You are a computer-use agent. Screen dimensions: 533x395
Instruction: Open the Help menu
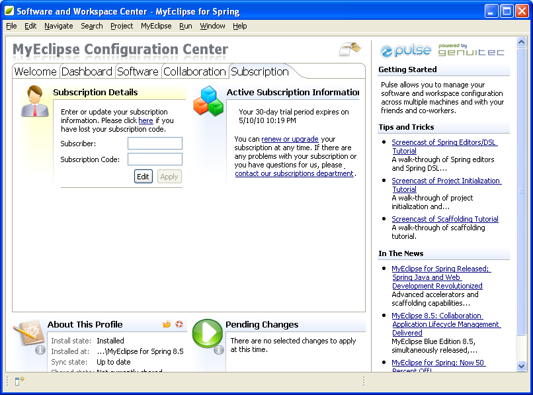click(x=239, y=26)
